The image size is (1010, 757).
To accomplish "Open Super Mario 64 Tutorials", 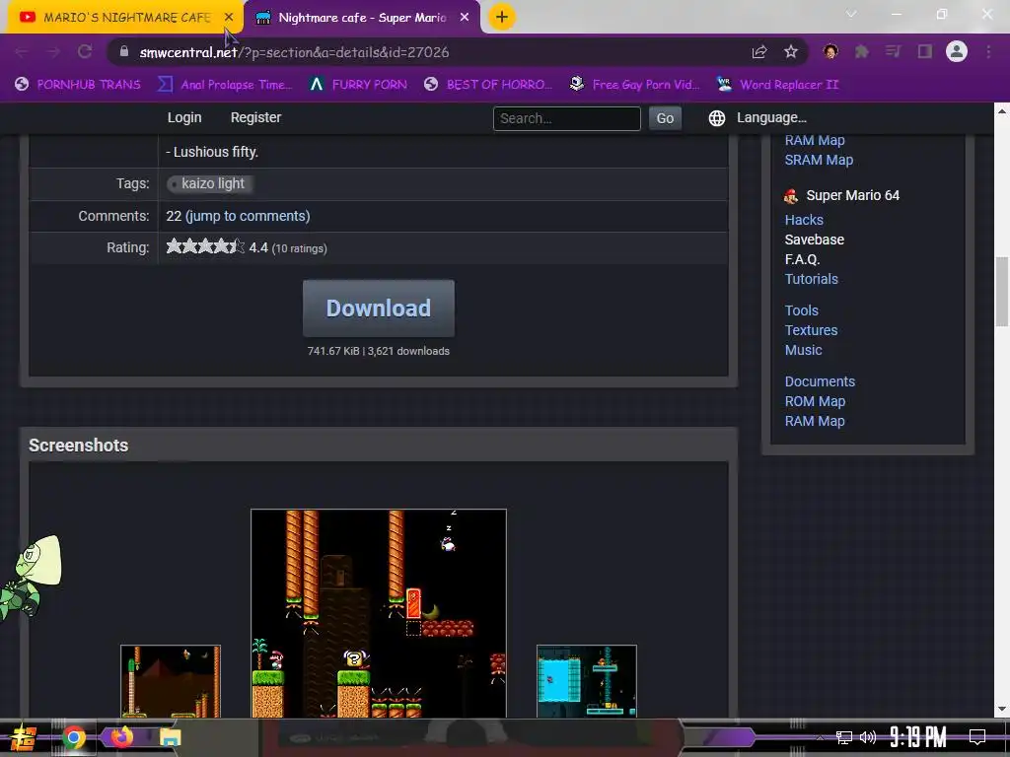I will [x=811, y=279].
